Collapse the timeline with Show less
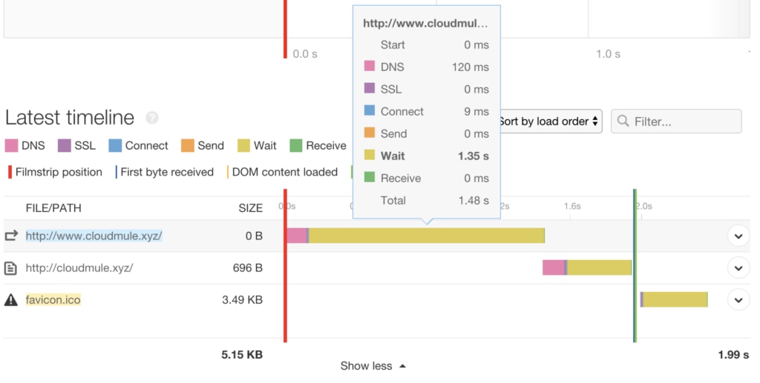This screenshot has height=383, width=760. click(373, 366)
